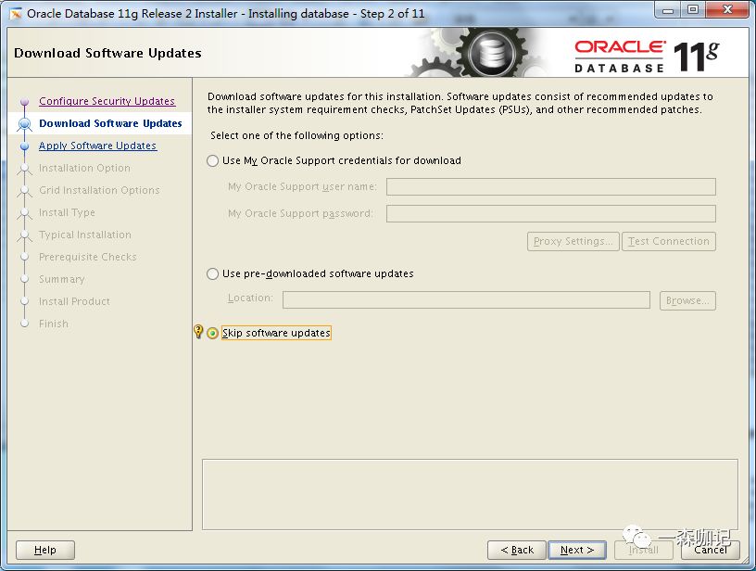This screenshot has height=571, width=756.
Task: Click the step bullet beside Configure Security Updates
Action: tap(25, 102)
